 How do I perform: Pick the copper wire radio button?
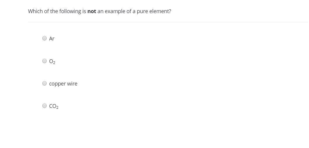44,83
